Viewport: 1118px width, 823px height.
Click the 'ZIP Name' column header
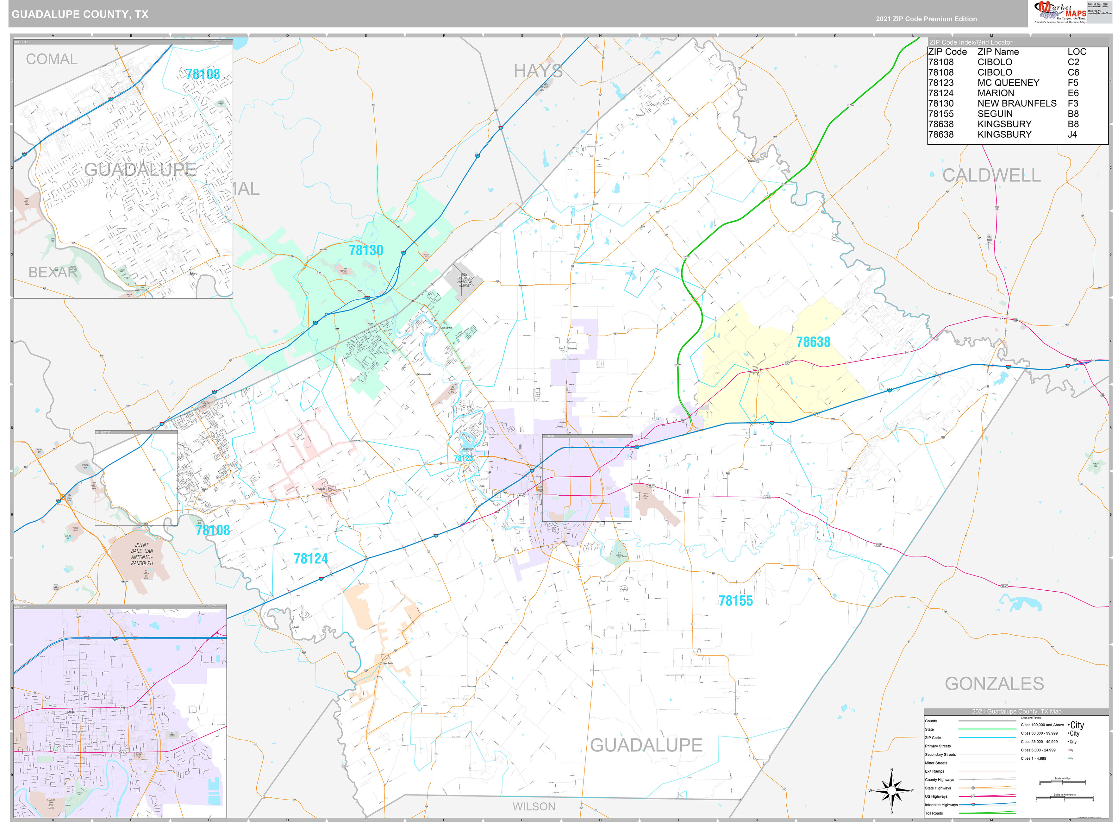tap(998, 52)
